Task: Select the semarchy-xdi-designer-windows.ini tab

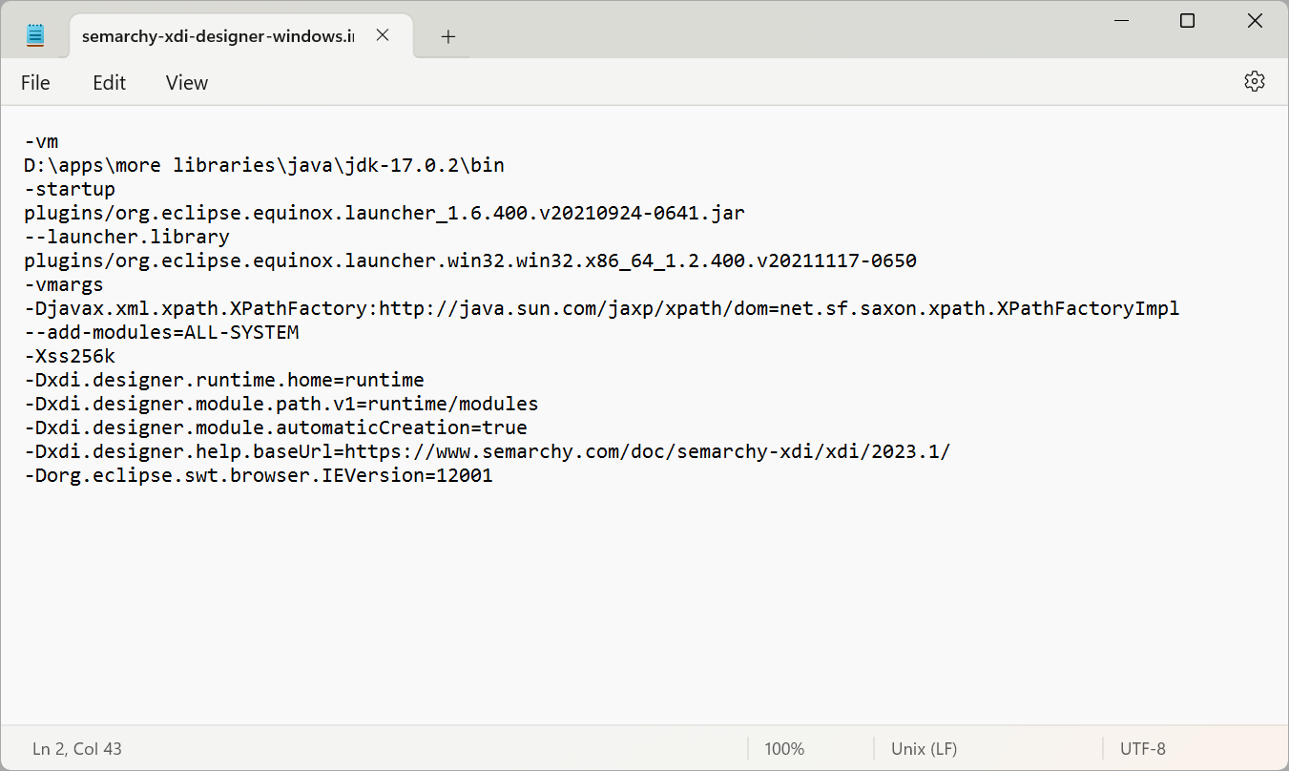Action: coord(219,35)
